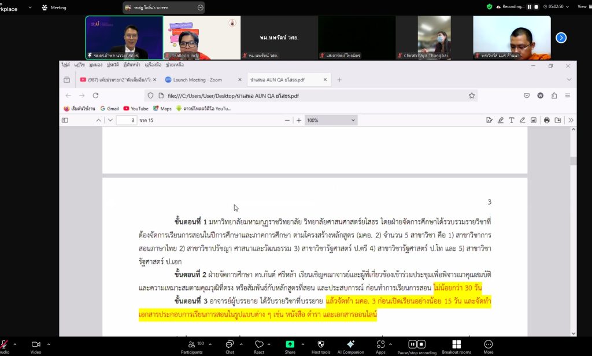
Task: Open Zoom Breakout rooms
Action: [457, 347]
